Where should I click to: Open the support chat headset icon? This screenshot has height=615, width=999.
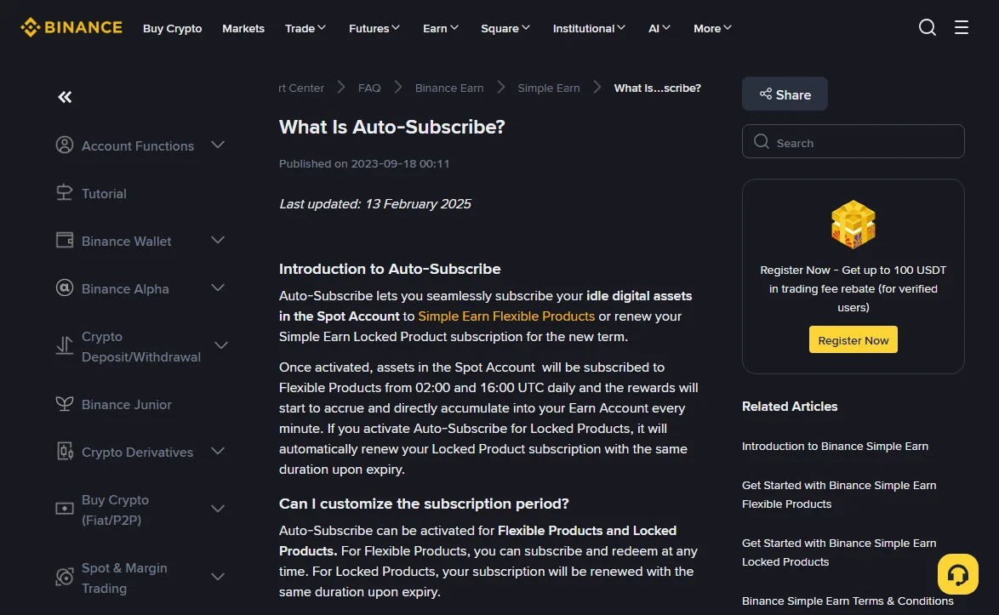pyautogui.click(x=957, y=574)
